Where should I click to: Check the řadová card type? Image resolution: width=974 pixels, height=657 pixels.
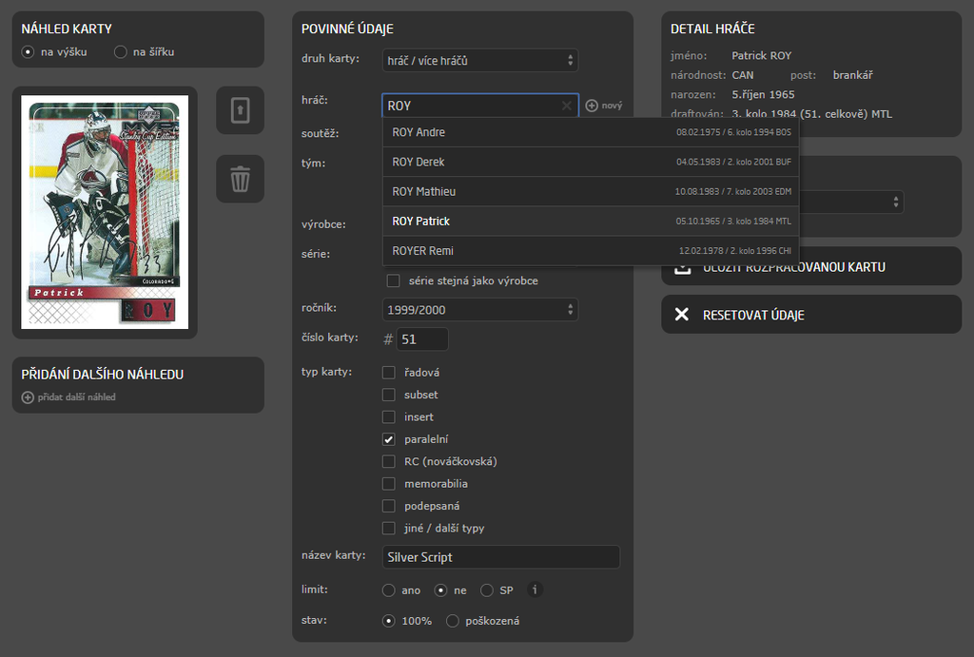tap(389, 373)
